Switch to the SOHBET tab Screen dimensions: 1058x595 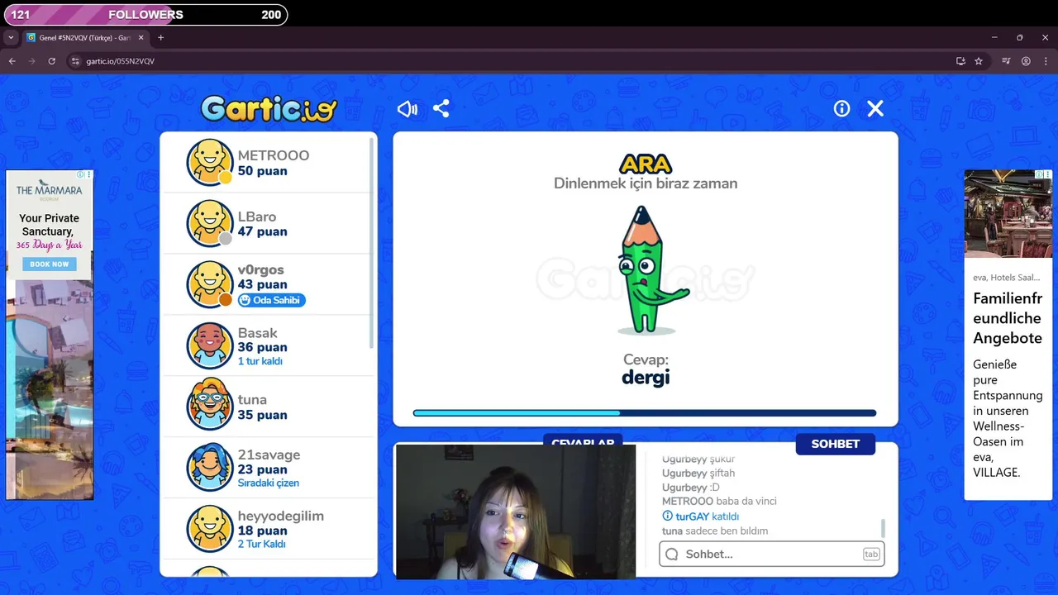pyautogui.click(x=835, y=444)
